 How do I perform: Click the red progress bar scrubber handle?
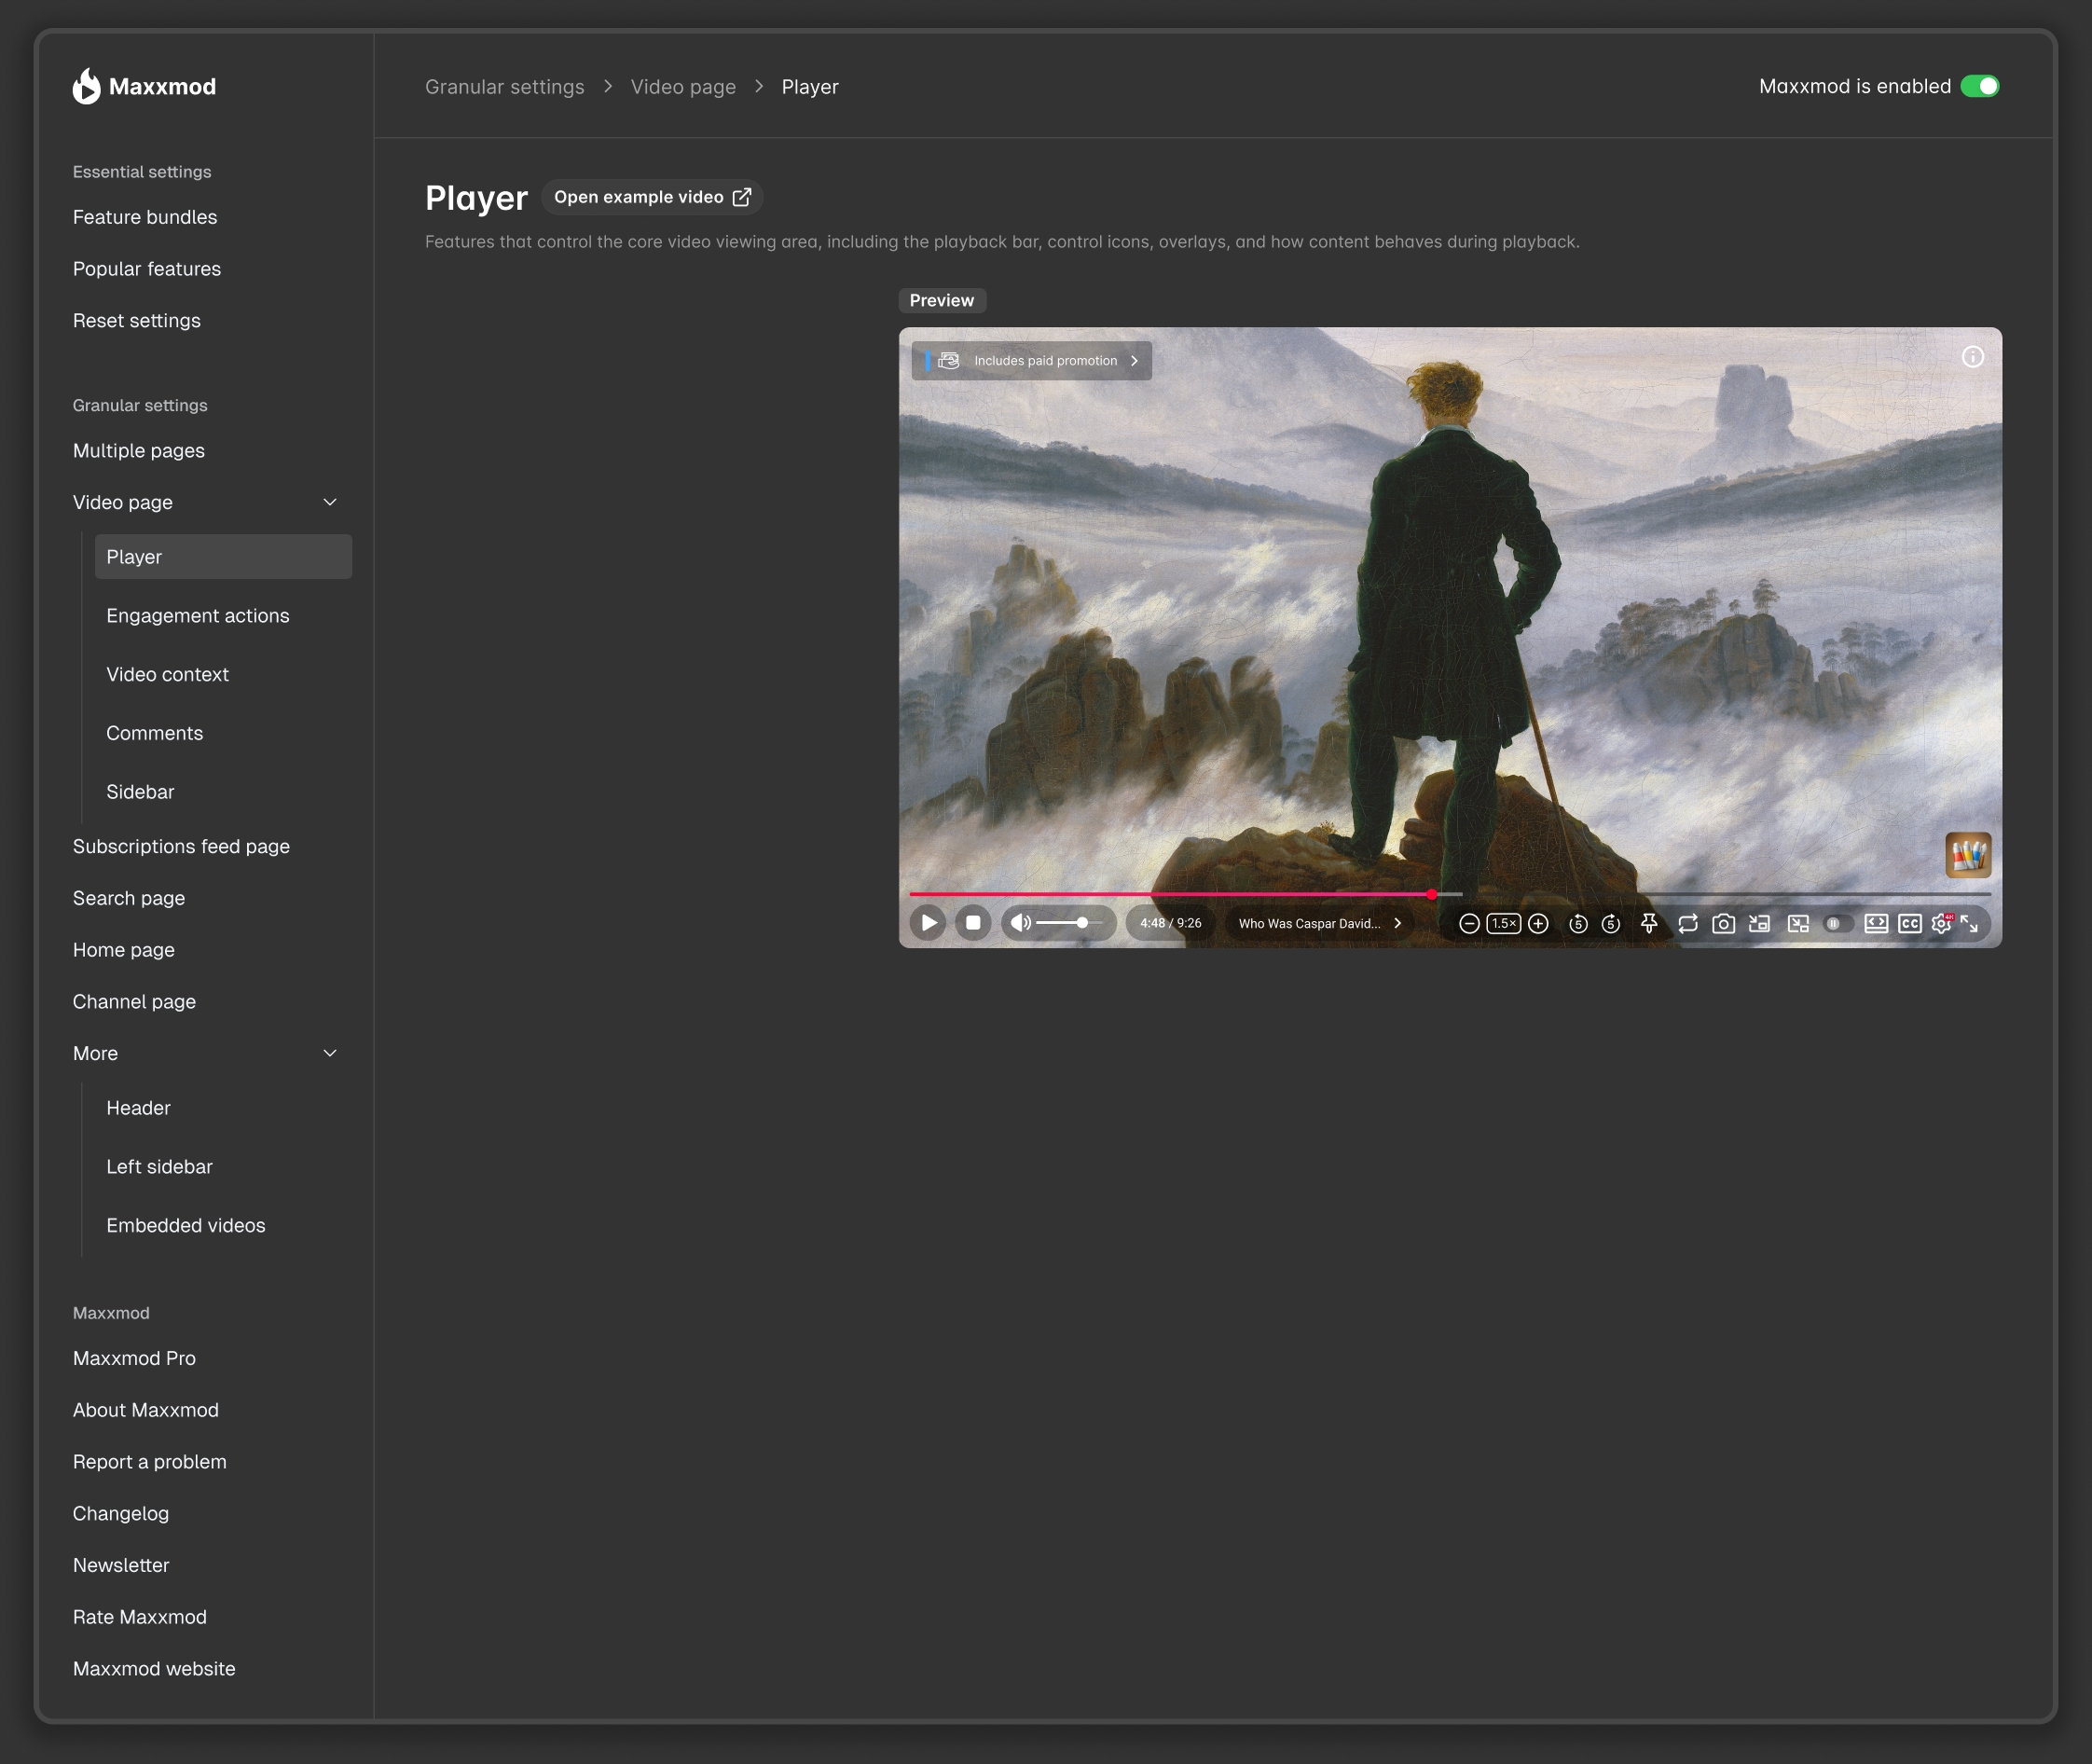pos(1432,894)
